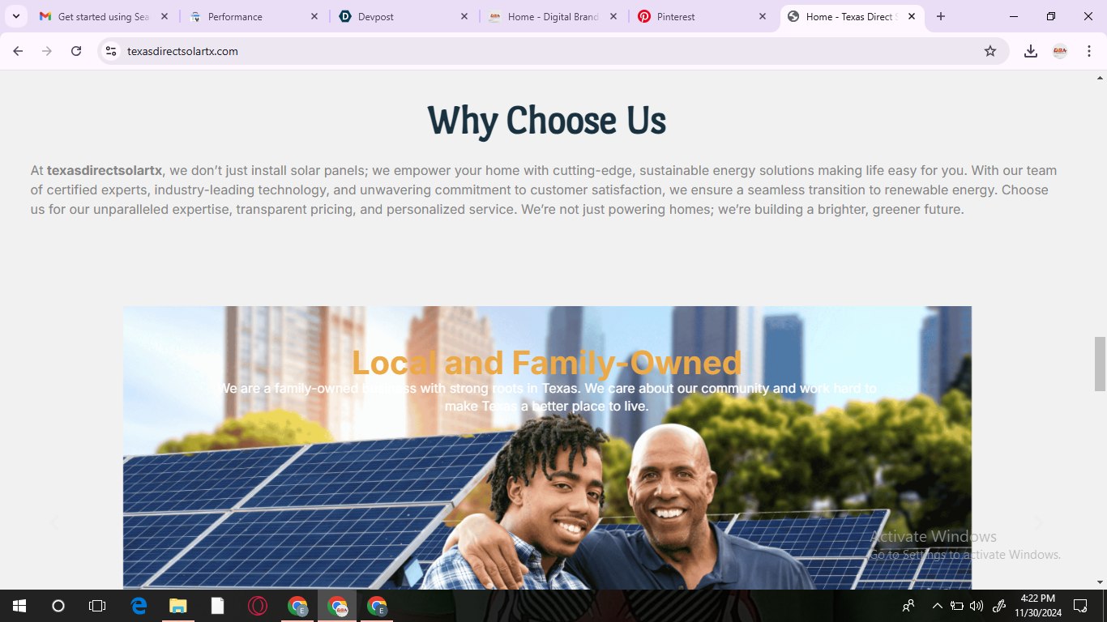Open the Chrome three-dot menu
This screenshot has width=1107, height=622.
pyautogui.click(x=1089, y=51)
